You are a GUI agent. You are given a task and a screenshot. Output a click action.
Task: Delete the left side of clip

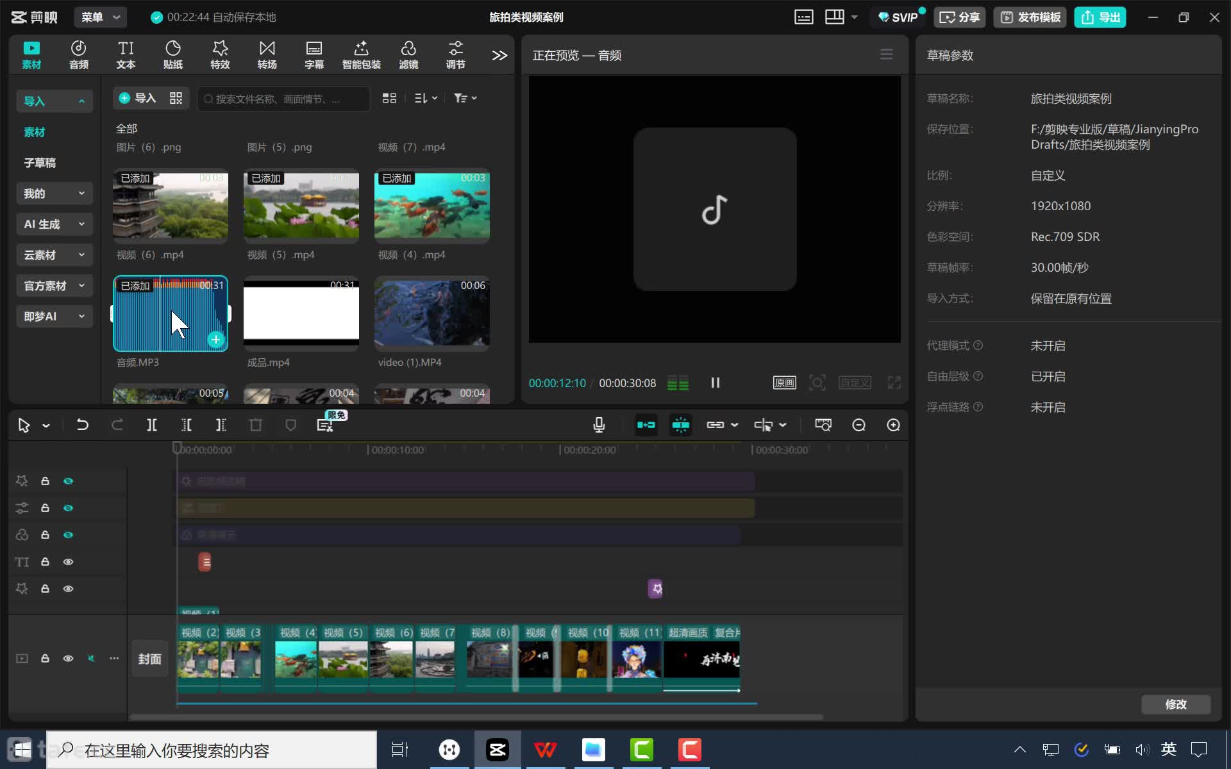pos(187,425)
